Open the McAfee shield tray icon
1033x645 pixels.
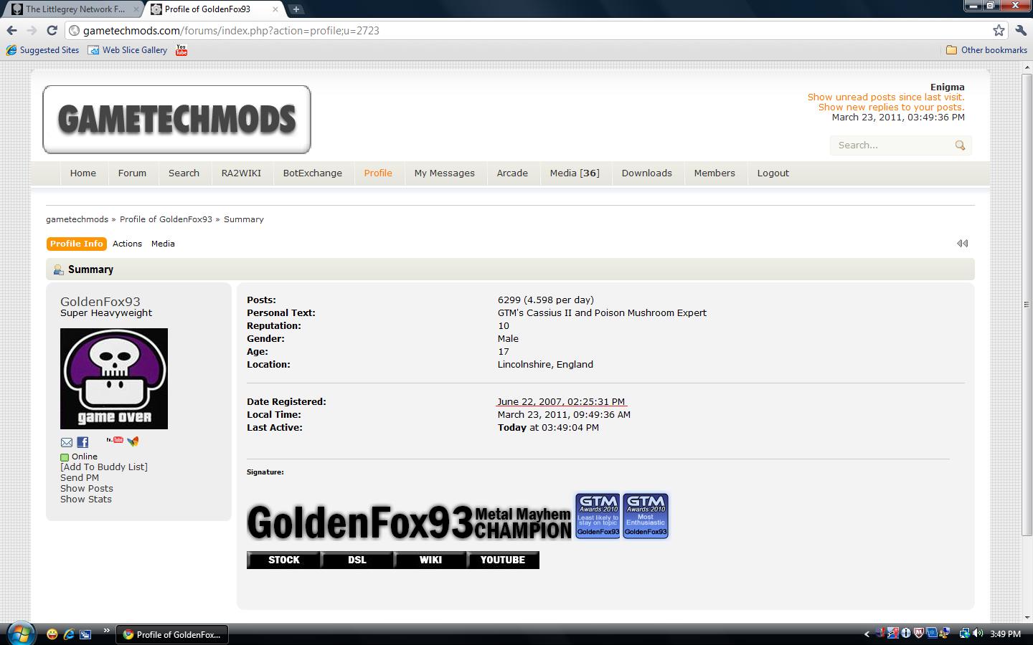918,634
